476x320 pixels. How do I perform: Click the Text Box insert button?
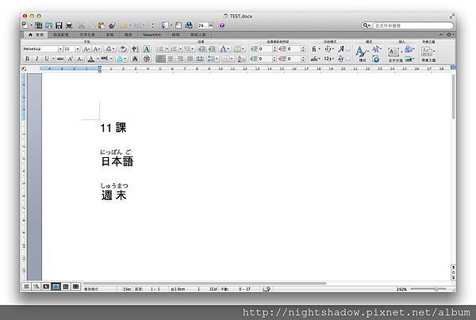[x=394, y=55]
